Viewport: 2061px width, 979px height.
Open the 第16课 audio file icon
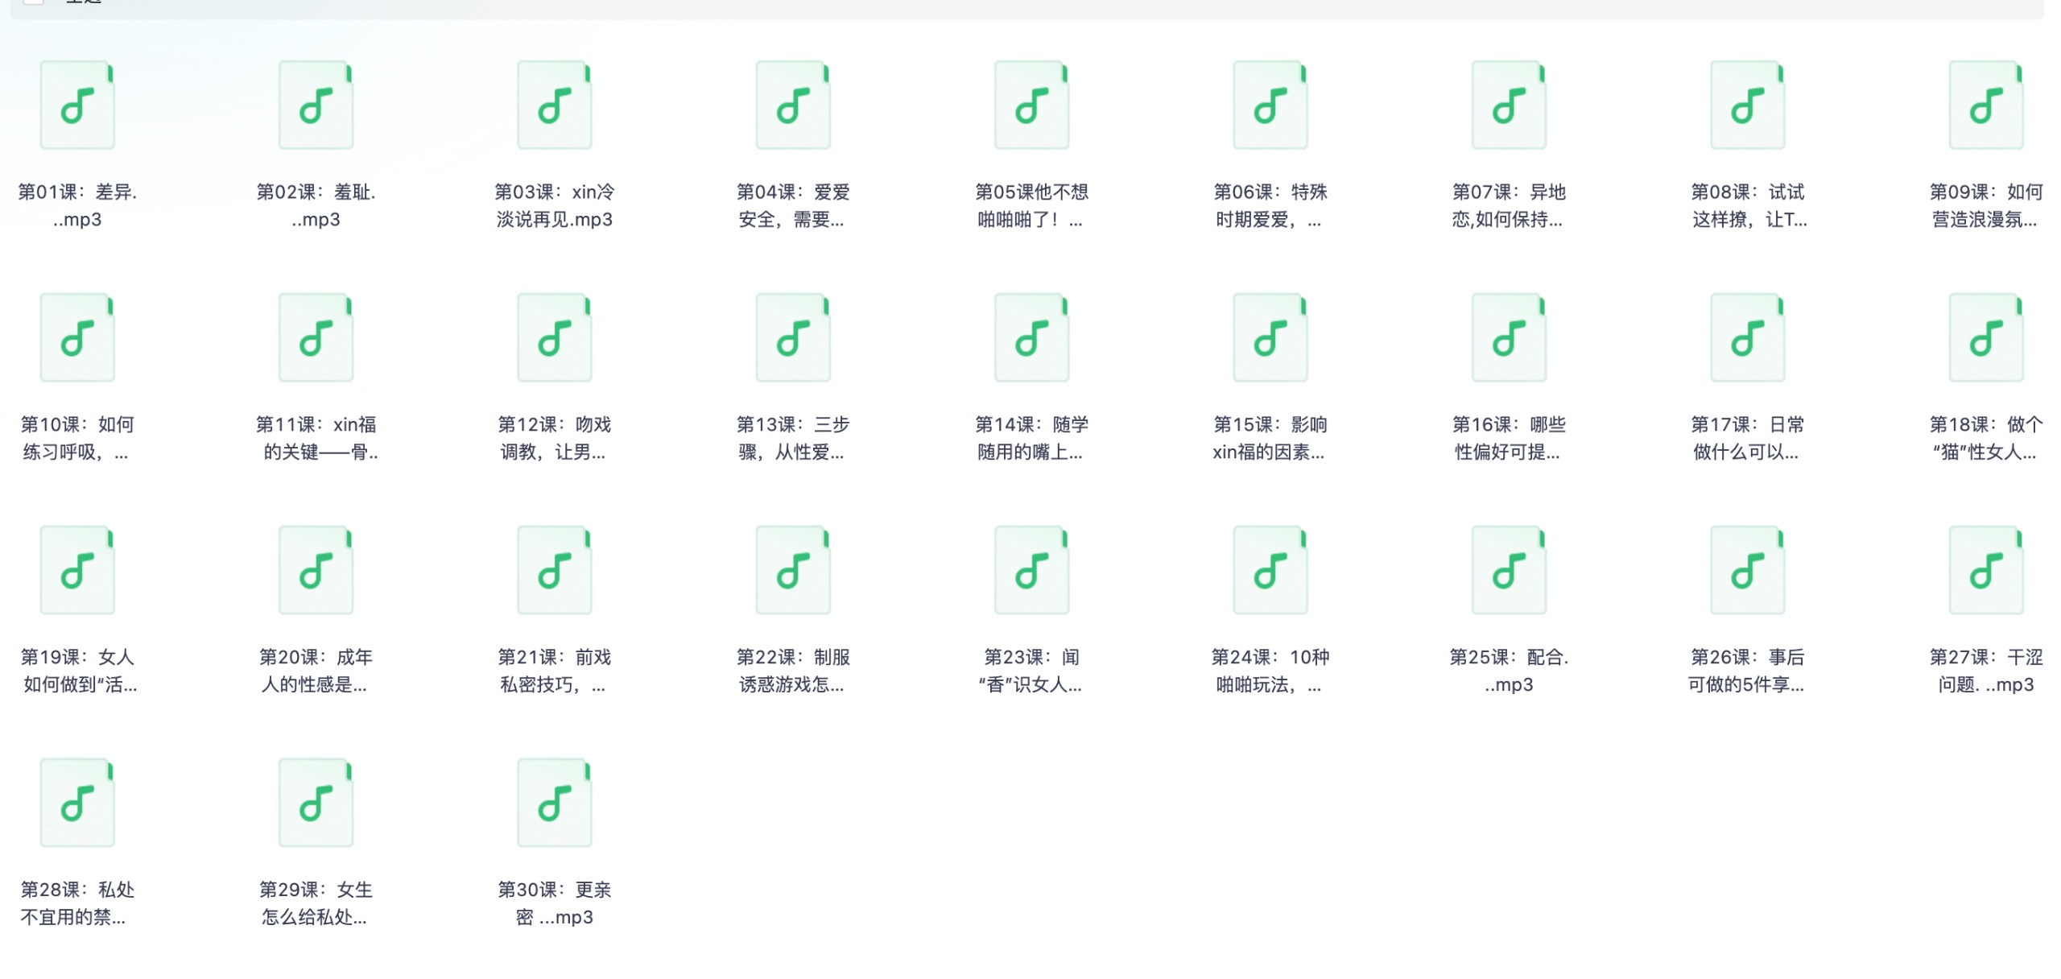1510,337
